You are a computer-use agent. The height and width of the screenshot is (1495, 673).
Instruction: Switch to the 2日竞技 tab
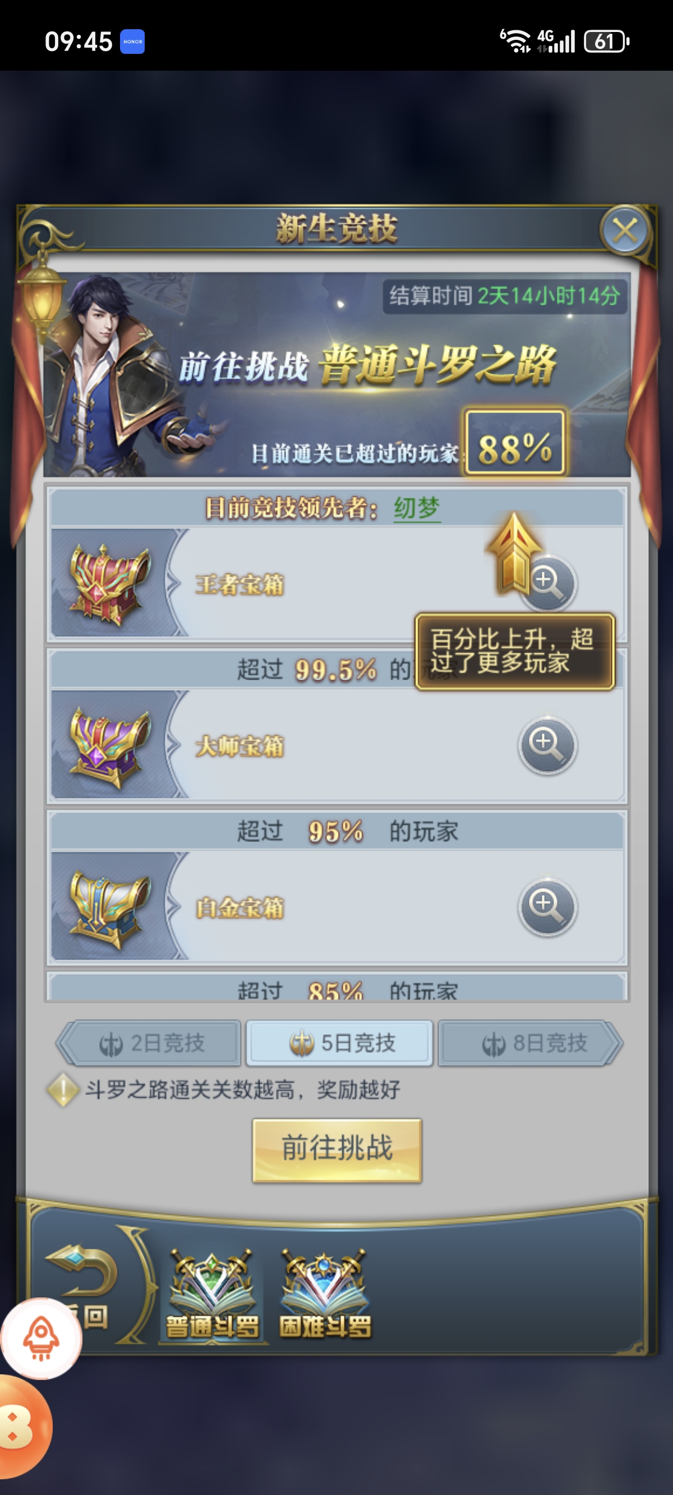tap(150, 1043)
